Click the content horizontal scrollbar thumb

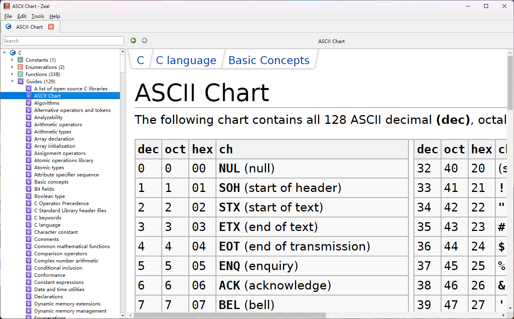click(230, 315)
